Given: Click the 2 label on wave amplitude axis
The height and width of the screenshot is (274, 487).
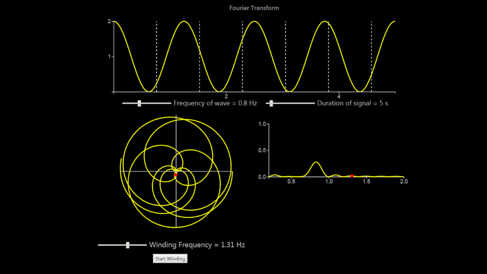Looking at the screenshot, I should point(110,21).
